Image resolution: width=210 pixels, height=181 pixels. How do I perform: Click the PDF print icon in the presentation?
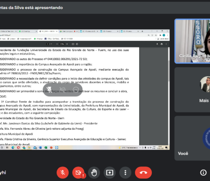[162, 44]
